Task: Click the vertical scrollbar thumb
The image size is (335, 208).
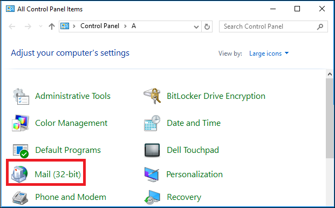Action: (x=330, y=118)
